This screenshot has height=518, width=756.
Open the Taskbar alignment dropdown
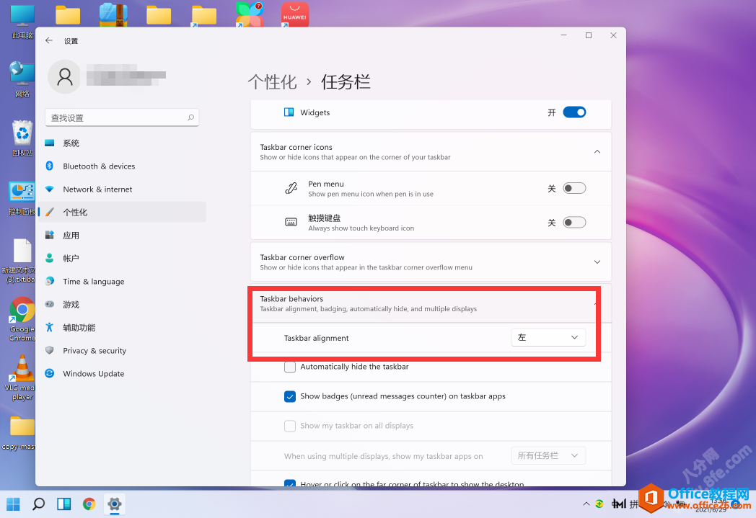(x=548, y=337)
